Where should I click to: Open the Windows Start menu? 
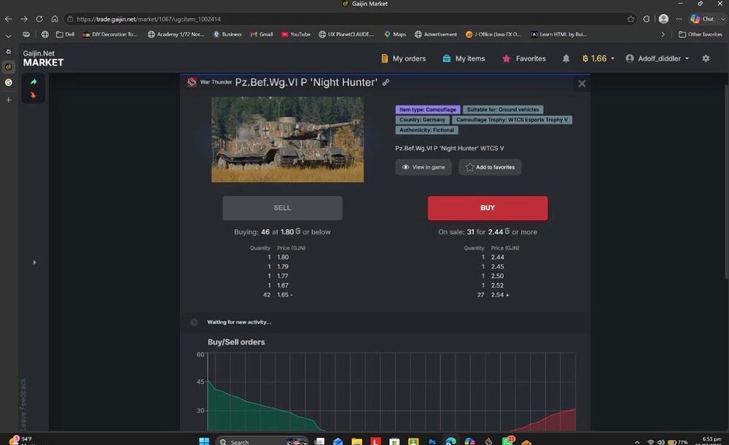[204, 441]
